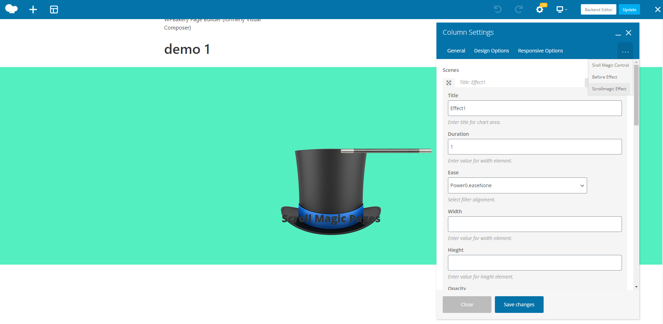Image resolution: width=663 pixels, height=324 pixels.
Task: Click the scrollbar down arrow in panel
Action: pyautogui.click(x=636, y=287)
